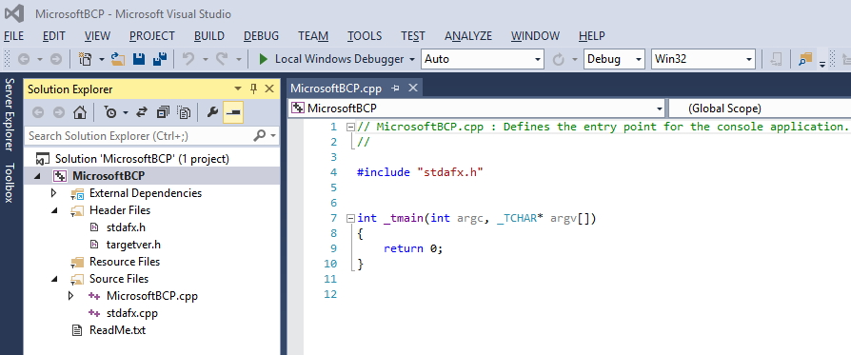The image size is (851, 355).
Task: Select Resource Files folder
Action: tap(125, 262)
